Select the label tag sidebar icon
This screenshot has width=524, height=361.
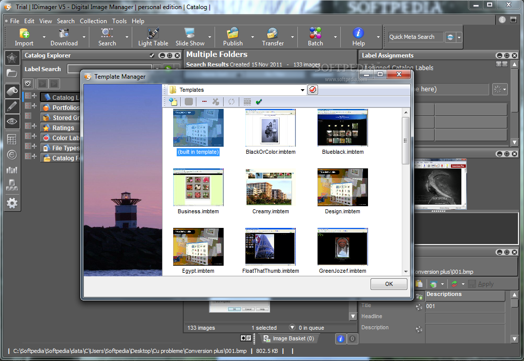coord(12,91)
